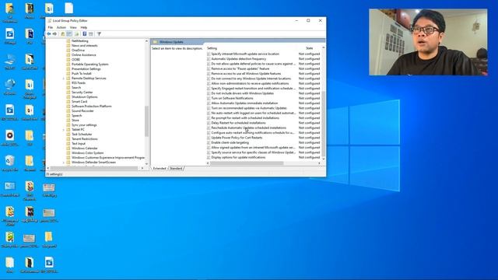Viewport: 498px width, 280px height.
Task: Expand Remote Desktop Services tree node
Action: click(64, 78)
